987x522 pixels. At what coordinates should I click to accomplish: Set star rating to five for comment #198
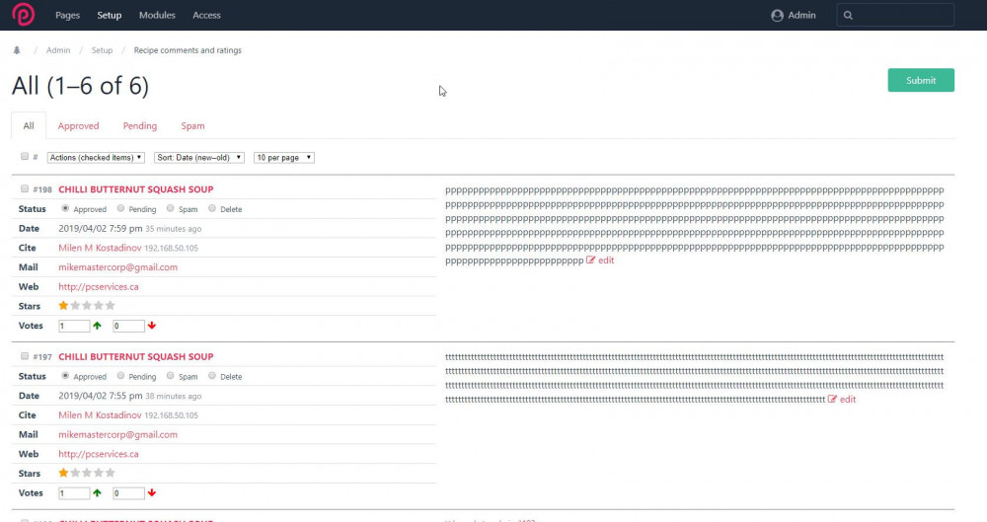(111, 306)
